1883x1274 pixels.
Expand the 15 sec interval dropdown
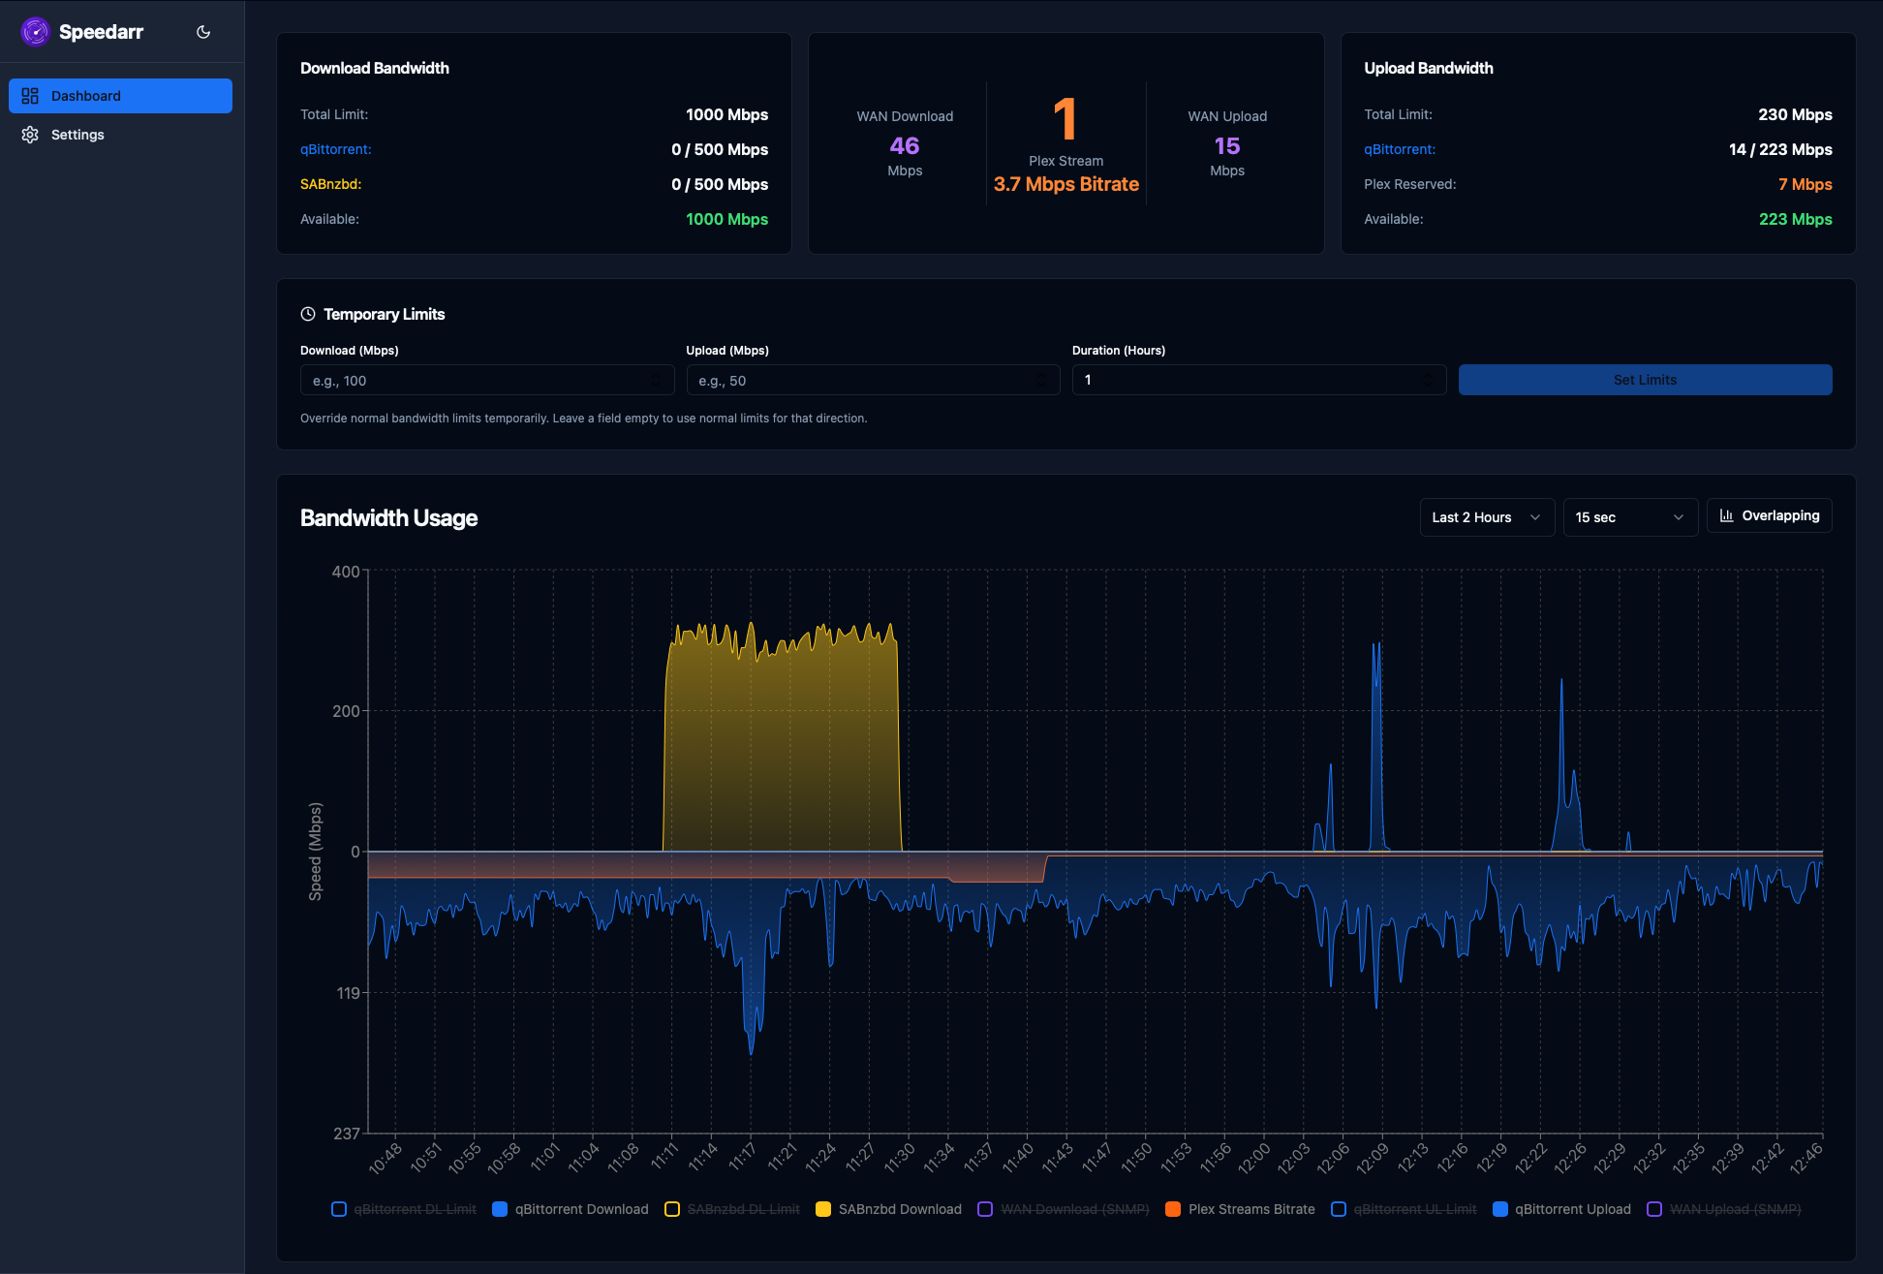(1629, 517)
